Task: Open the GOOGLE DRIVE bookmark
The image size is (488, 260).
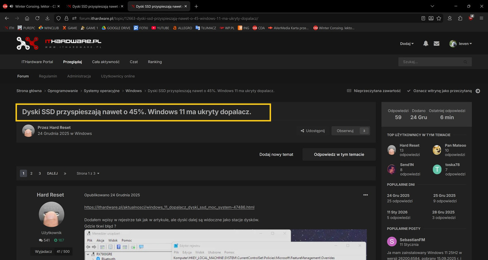Action: pos(116,28)
